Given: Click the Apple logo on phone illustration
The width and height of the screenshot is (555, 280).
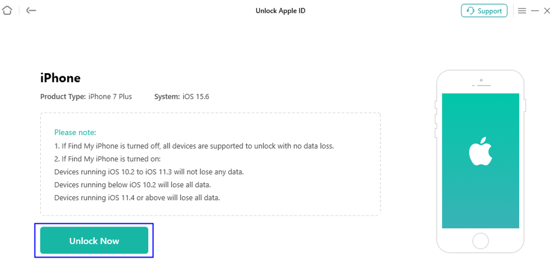Looking at the screenshot, I should (x=480, y=151).
